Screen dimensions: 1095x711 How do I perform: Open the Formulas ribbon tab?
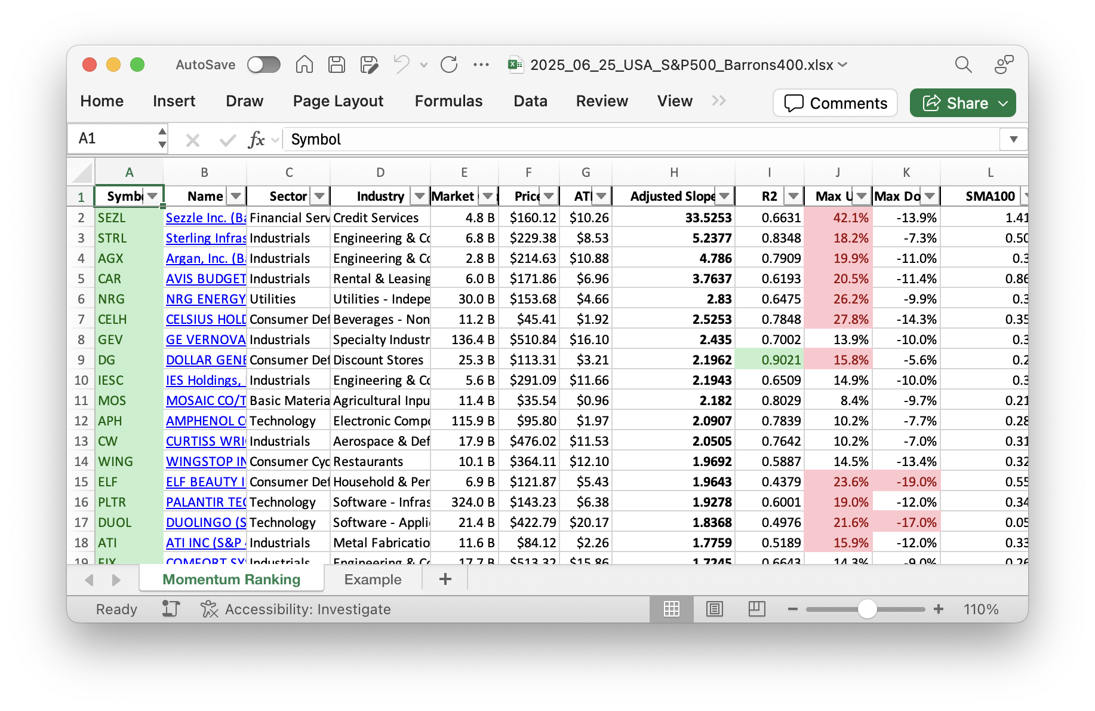tap(448, 101)
